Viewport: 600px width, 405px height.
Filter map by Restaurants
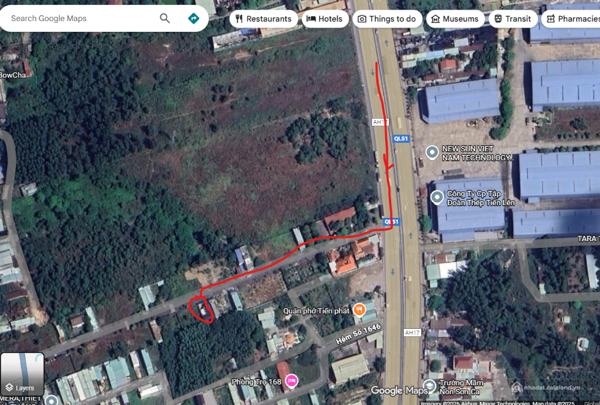coord(263,19)
